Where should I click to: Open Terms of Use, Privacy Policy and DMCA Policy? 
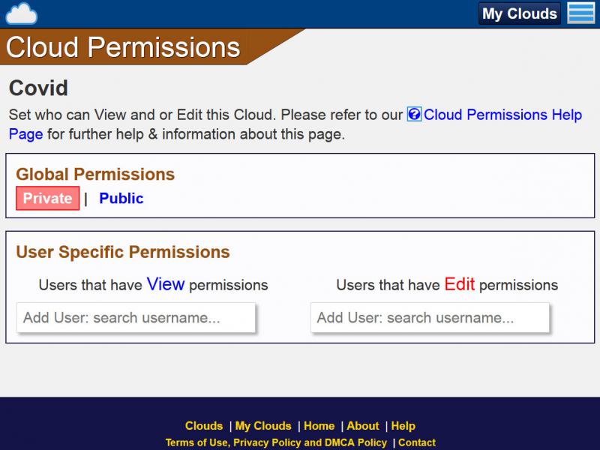coord(276,442)
